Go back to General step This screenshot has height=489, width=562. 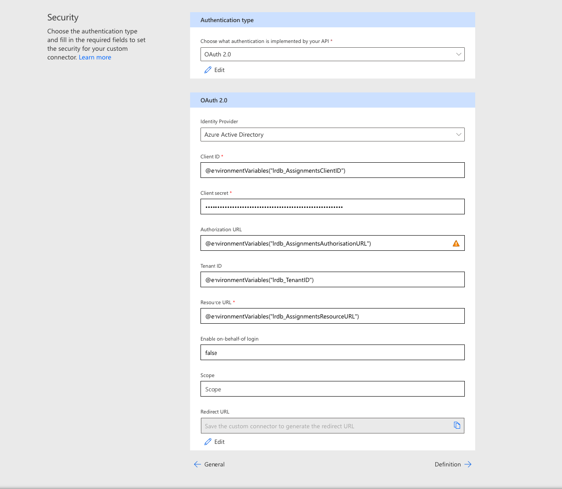[x=209, y=464]
